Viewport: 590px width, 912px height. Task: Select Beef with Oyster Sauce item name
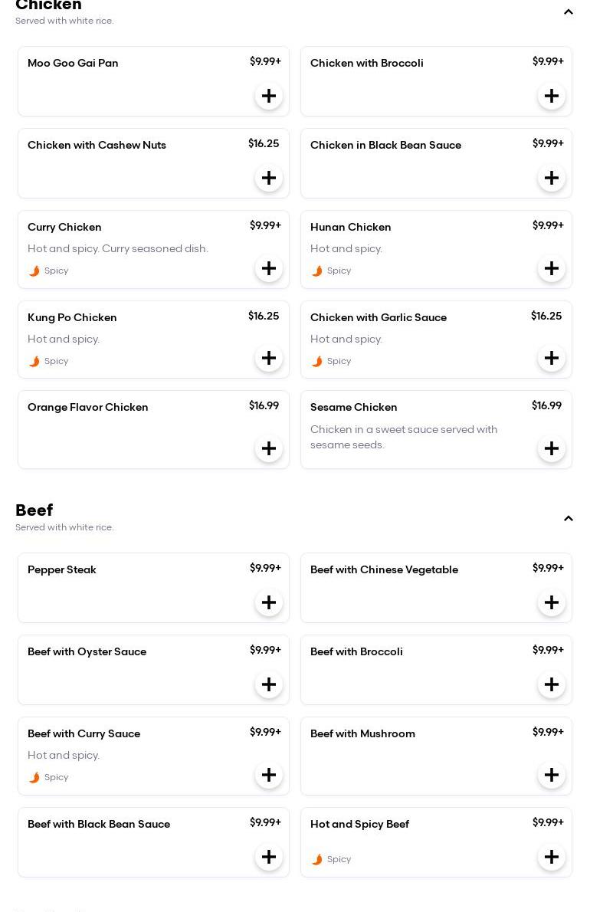(87, 652)
